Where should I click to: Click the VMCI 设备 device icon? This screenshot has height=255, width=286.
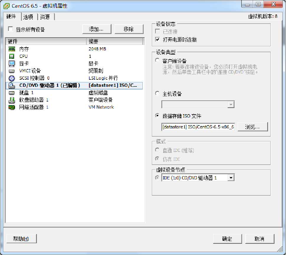coord(12,71)
